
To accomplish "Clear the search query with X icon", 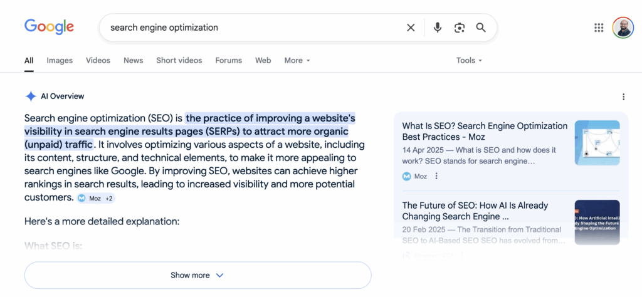I will coord(410,28).
